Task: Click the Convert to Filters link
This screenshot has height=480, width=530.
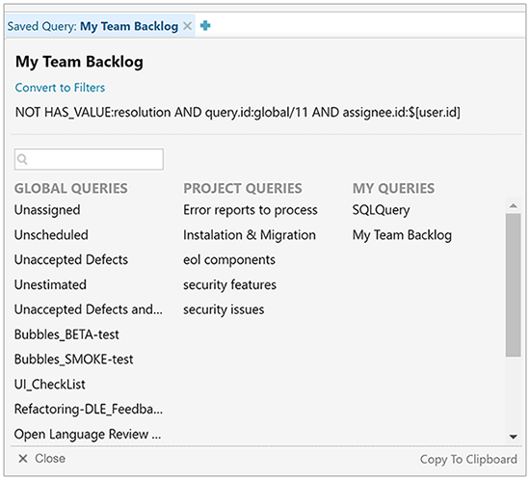Action: (x=60, y=88)
